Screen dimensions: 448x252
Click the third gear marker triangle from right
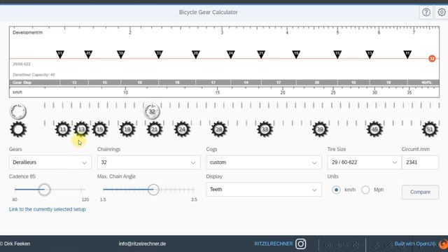click(x=337, y=55)
